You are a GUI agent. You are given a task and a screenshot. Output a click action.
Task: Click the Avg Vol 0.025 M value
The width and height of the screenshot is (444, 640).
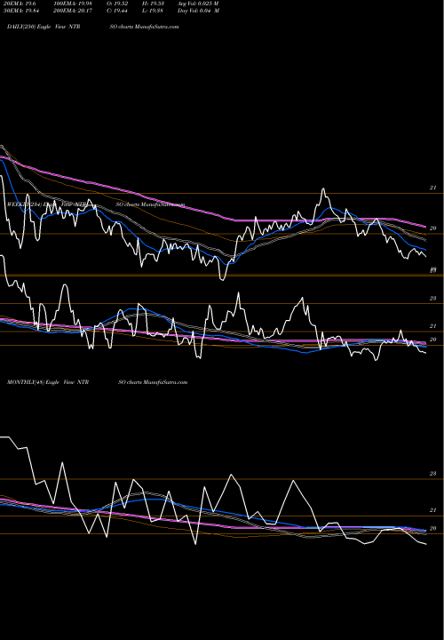click(198, 4)
